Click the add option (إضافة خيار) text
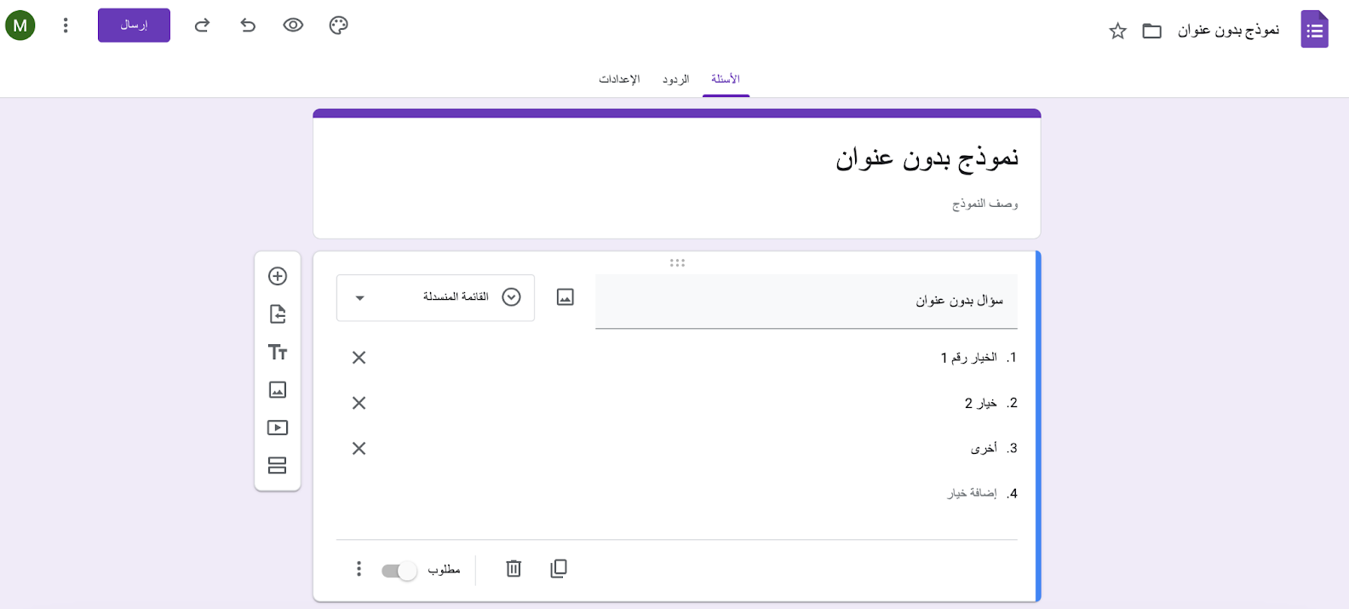 click(972, 493)
